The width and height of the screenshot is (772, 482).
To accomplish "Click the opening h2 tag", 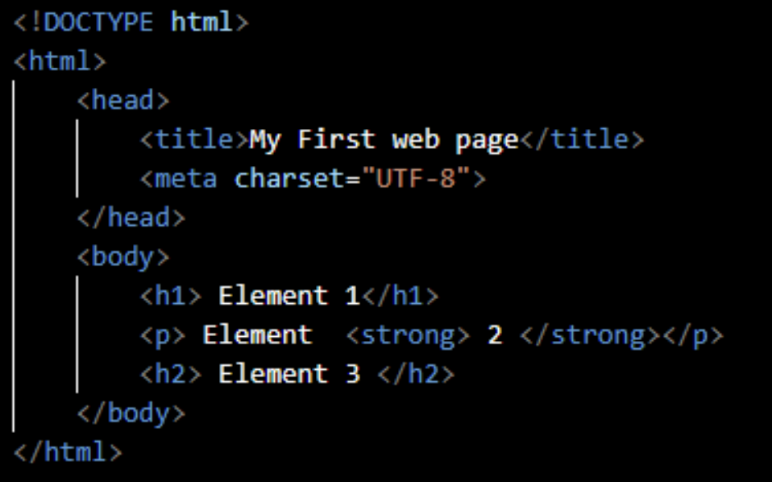I will tap(171, 374).
